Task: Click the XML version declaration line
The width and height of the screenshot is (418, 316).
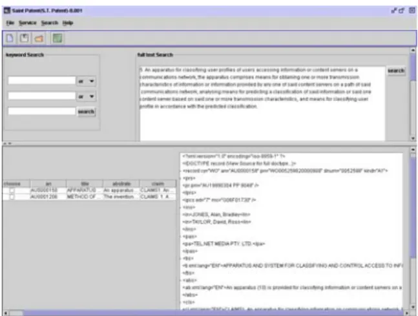Action: (x=234, y=156)
